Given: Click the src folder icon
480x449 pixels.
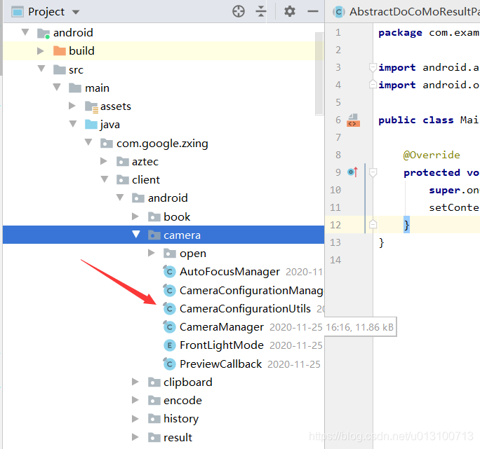Looking at the screenshot, I should (60, 69).
